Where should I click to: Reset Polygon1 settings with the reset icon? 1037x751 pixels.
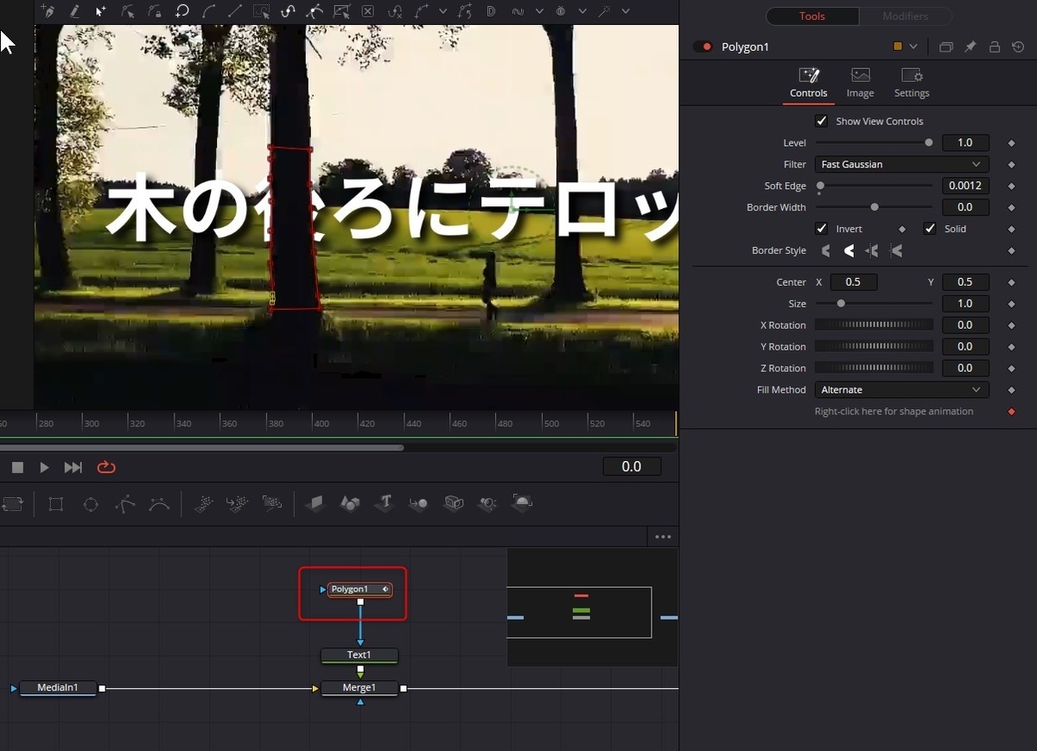pyautogui.click(x=1018, y=47)
